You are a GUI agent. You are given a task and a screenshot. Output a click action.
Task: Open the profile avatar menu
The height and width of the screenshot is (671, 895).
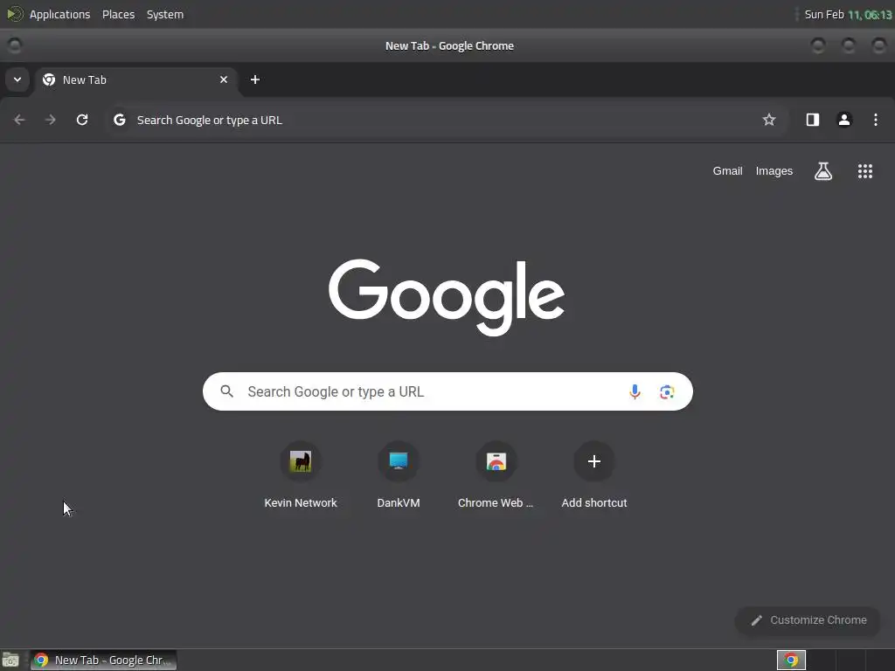(x=844, y=120)
